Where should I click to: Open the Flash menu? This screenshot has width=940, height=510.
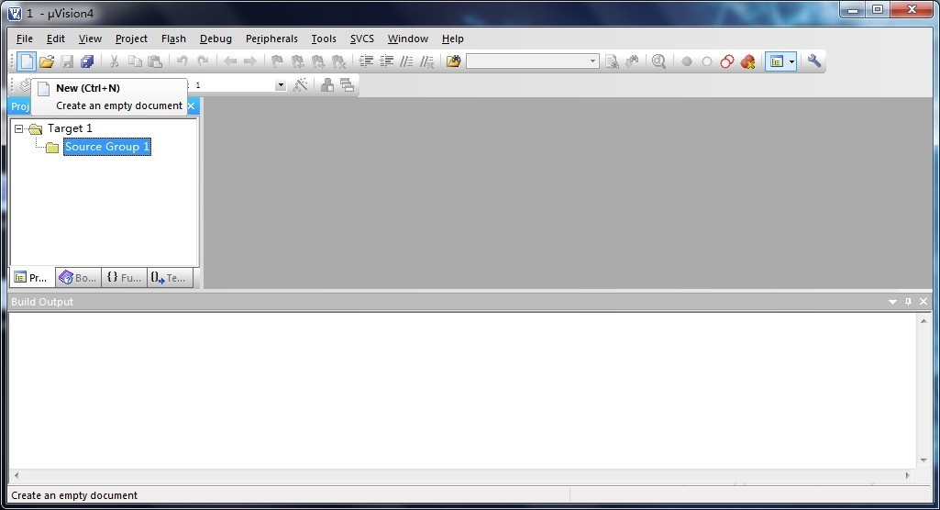pyautogui.click(x=173, y=39)
